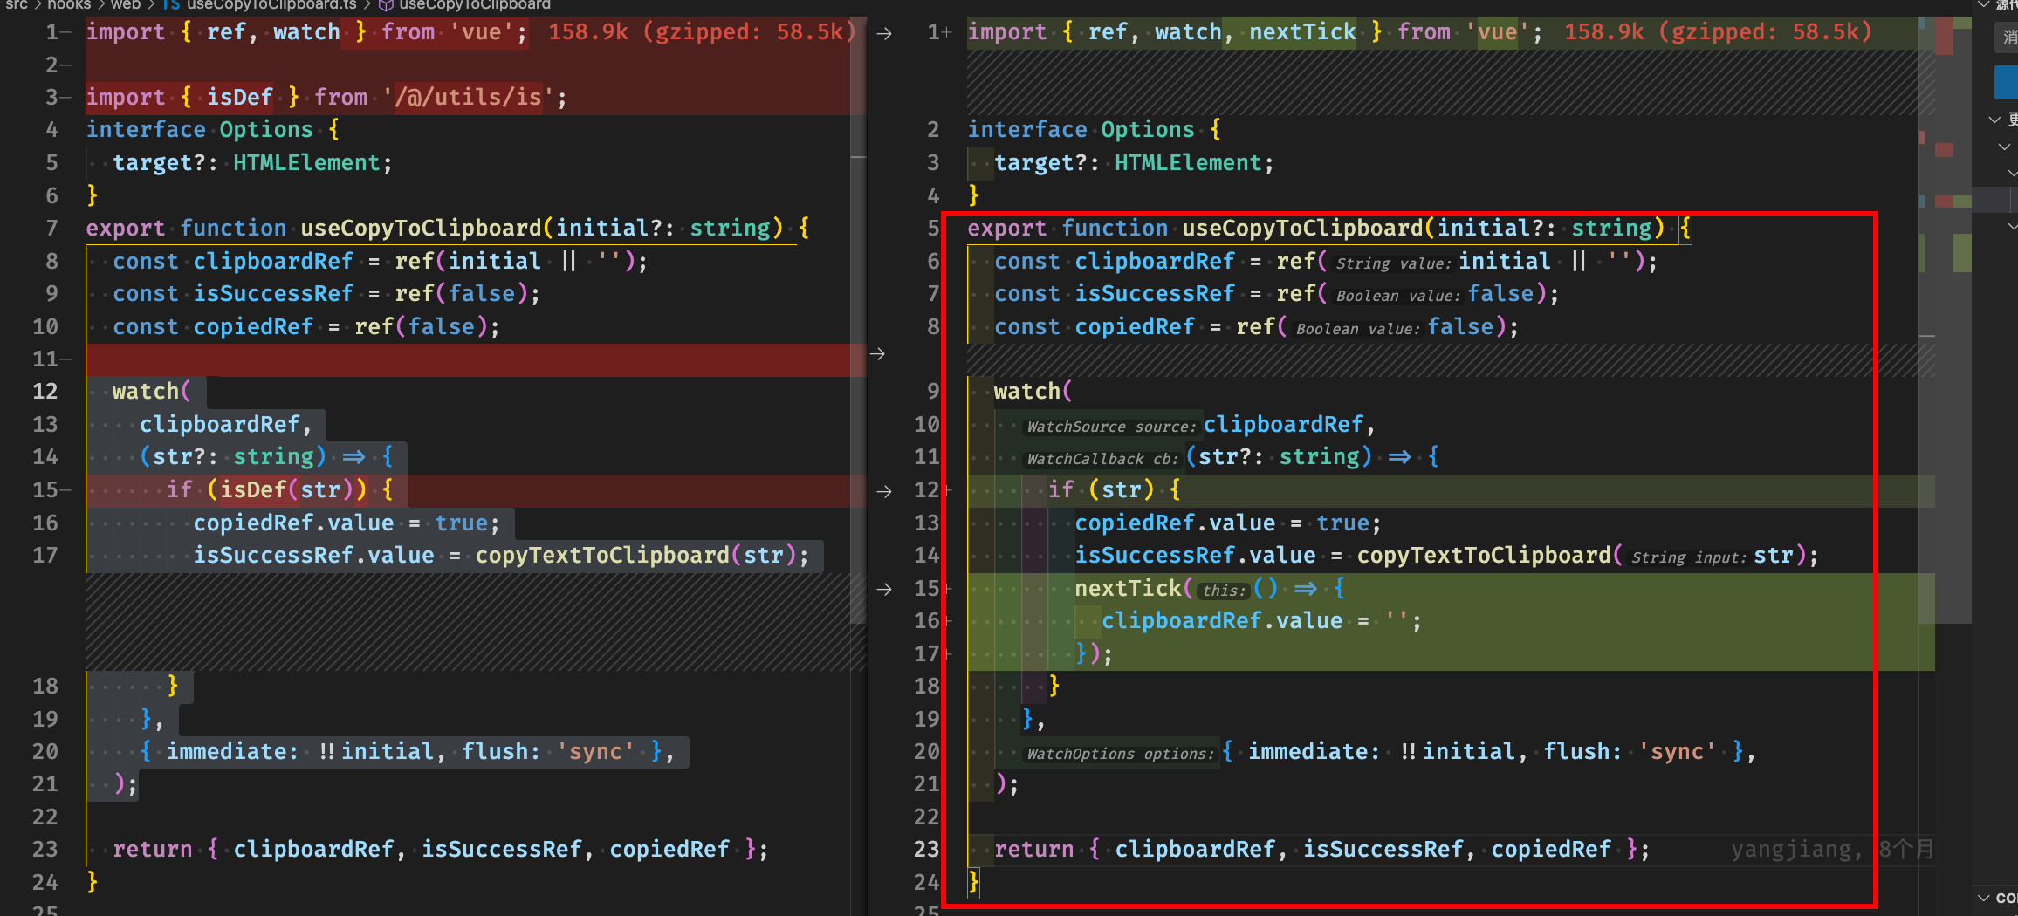Click the revert arrow beside the import diff
Viewport: 2018px width, 916px height.
tap(884, 33)
